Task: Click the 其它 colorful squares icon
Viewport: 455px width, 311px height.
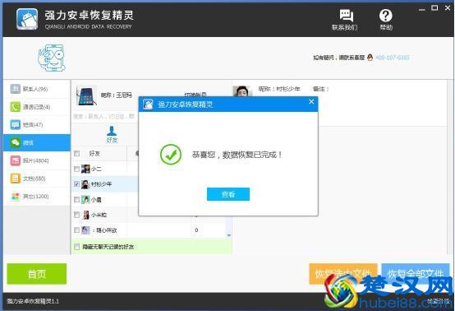Action: (x=15, y=197)
